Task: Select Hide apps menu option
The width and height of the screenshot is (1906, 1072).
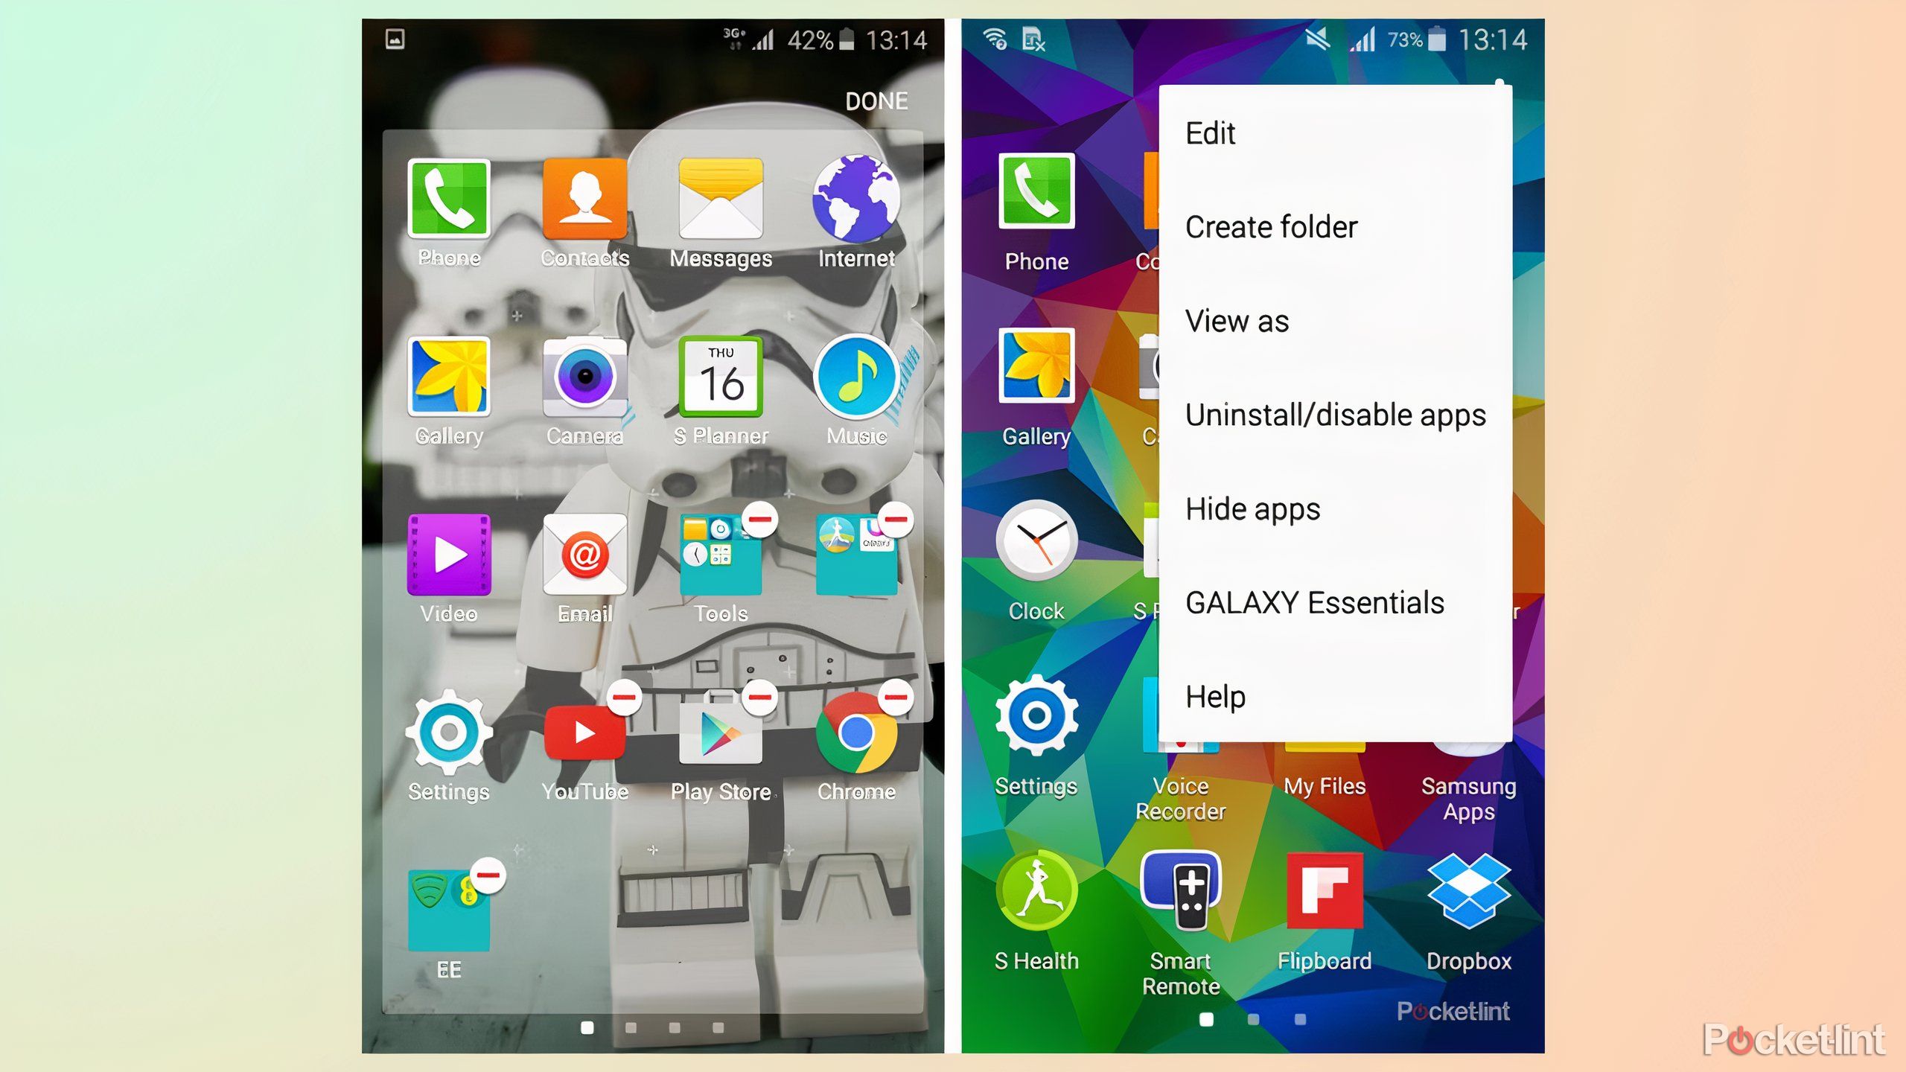Action: 1250,508
